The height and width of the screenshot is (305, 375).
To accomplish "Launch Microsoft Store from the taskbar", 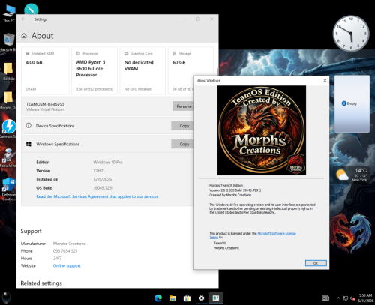I will click(x=187, y=298).
